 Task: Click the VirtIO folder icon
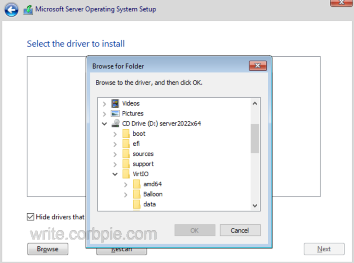[126, 174]
